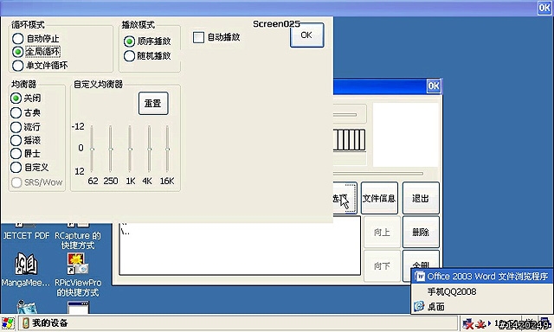Image resolution: width=554 pixels, height=332 pixels.
Task: Set equalizer to 爵士
Action: point(16,154)
